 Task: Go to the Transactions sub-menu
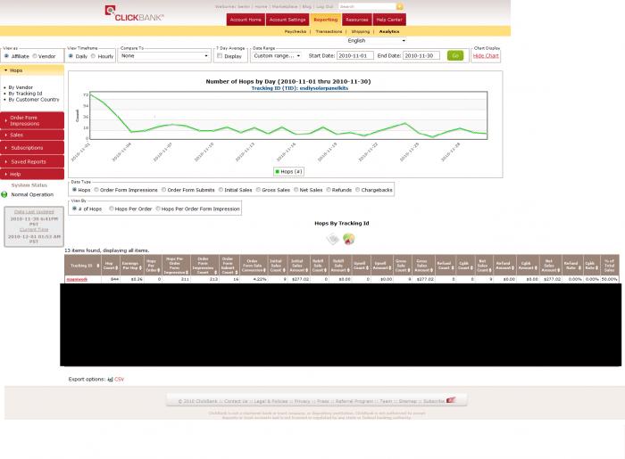329,31
